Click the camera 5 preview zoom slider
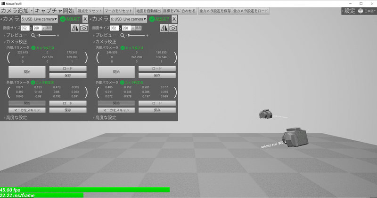 tap(47, 36)
